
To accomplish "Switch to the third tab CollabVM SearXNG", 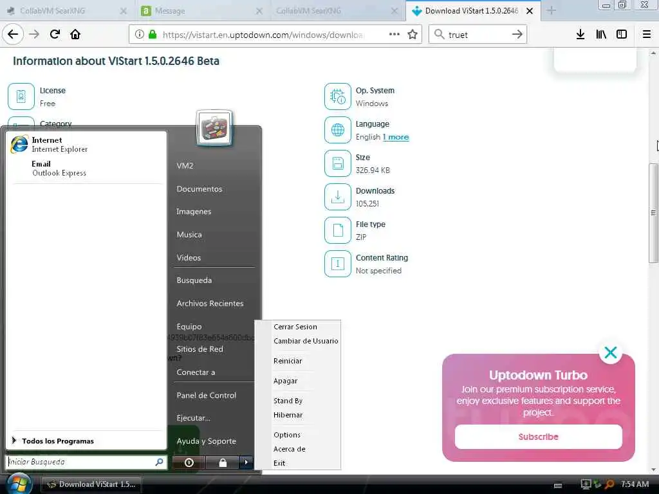I will pyautogui.click(x=336, y=11).
